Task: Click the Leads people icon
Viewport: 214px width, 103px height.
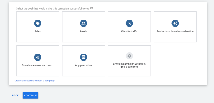Action: point(83,23)
